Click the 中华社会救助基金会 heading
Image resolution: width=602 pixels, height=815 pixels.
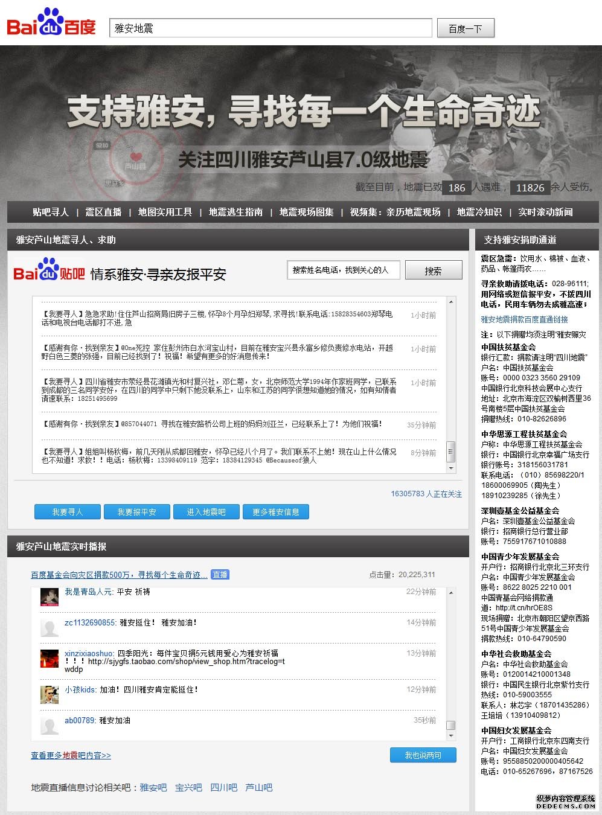click(516, 654)
